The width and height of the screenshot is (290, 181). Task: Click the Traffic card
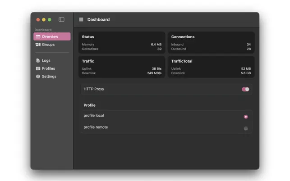click(x=122, y=67)
